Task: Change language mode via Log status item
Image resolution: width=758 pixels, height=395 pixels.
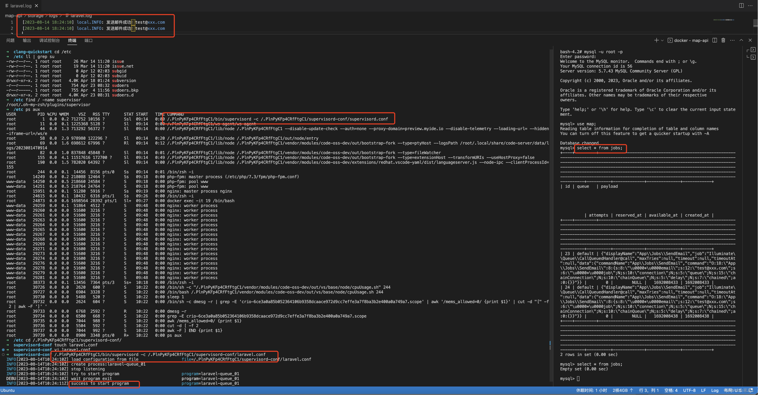Action: tap(715, 390)
